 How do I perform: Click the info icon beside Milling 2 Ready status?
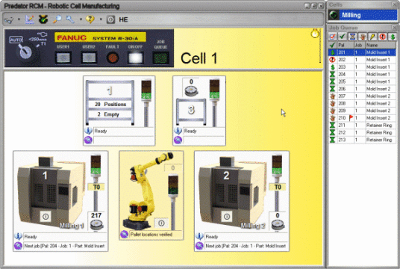click(x=199, y=236)
